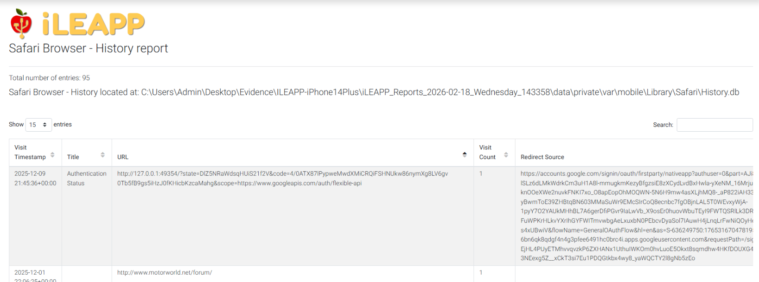Viewport: 759px width, 282px height.
Task: Select the 2025-12-09 visit timestamp cell
Action: 35,179
